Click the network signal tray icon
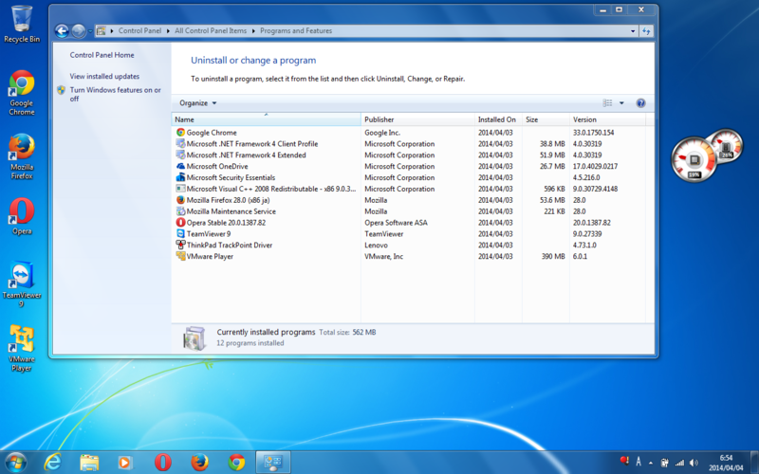 [x=679, y=463]
